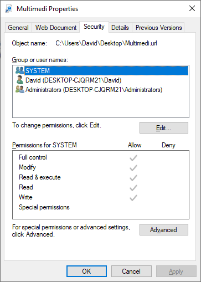201x282 pixels.
Task: Click the Full control Allow checkmark
Action: click(x=133, y=158)
